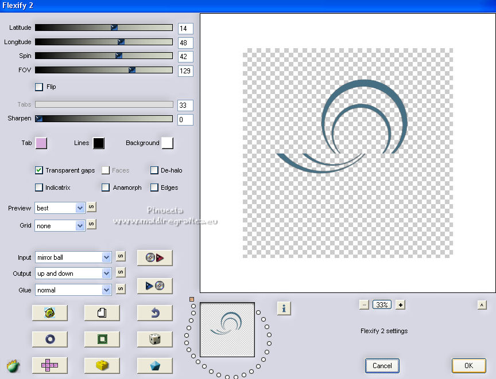Pick the Background color swatch
Screen dimensions: 496x379
[167, 143]
